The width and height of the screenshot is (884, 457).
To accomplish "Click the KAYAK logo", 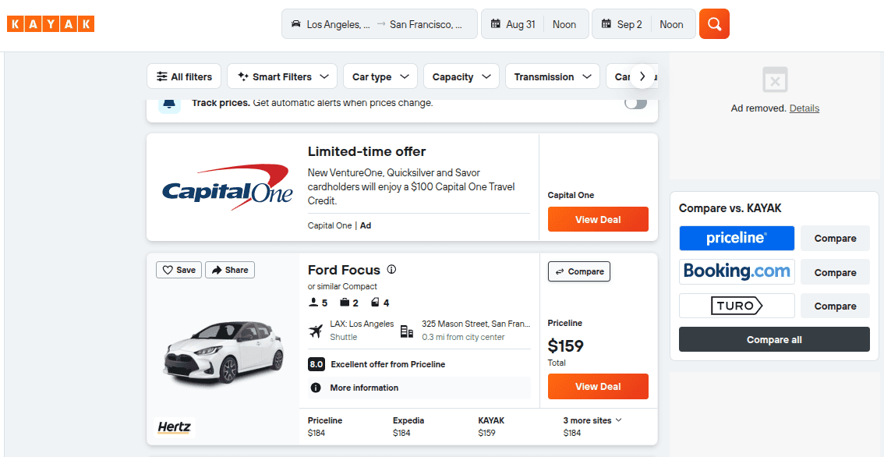I will pyautogui.click(x=50, y=23).
